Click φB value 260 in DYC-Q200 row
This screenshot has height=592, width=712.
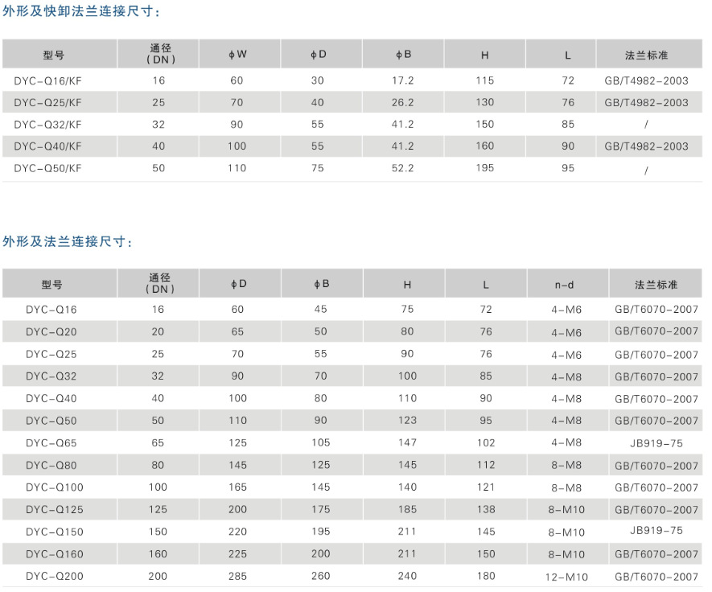(x=320, y=576)
